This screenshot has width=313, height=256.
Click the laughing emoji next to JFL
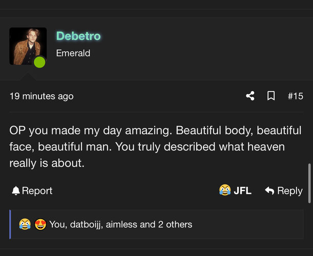[x=225, y=191]
